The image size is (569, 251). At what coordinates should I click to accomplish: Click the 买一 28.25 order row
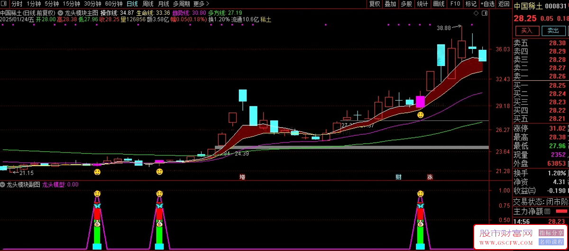point(541,85)
